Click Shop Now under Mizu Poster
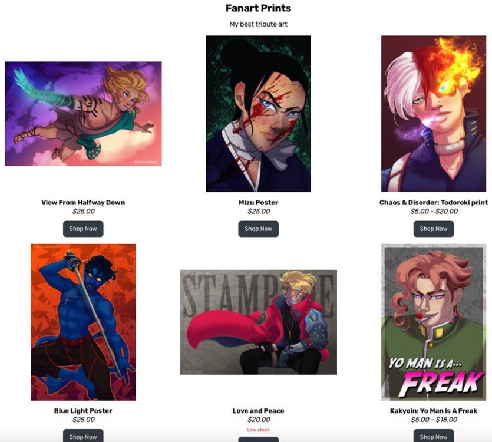Image resolution: width=492 pixels, height=442 pixels. pos(258,229)
